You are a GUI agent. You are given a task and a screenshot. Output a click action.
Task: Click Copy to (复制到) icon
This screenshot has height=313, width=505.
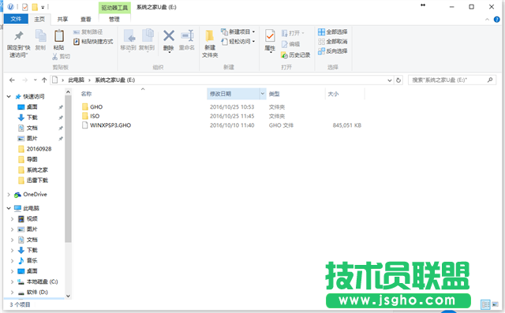(148, 35)
